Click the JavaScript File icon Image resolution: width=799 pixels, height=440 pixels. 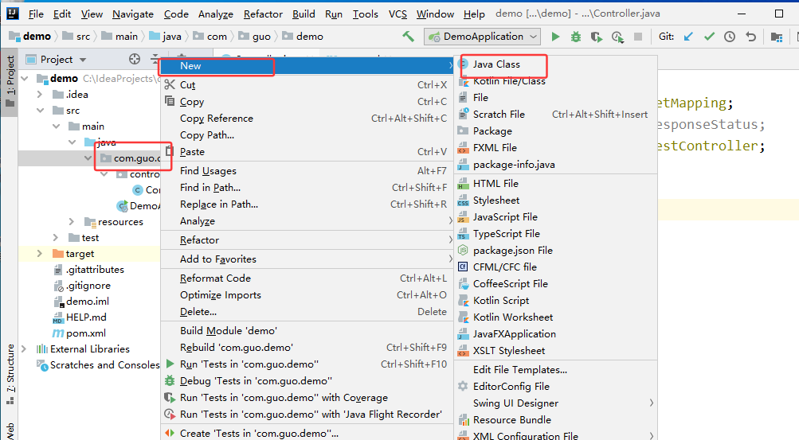(x=463, y=216)
